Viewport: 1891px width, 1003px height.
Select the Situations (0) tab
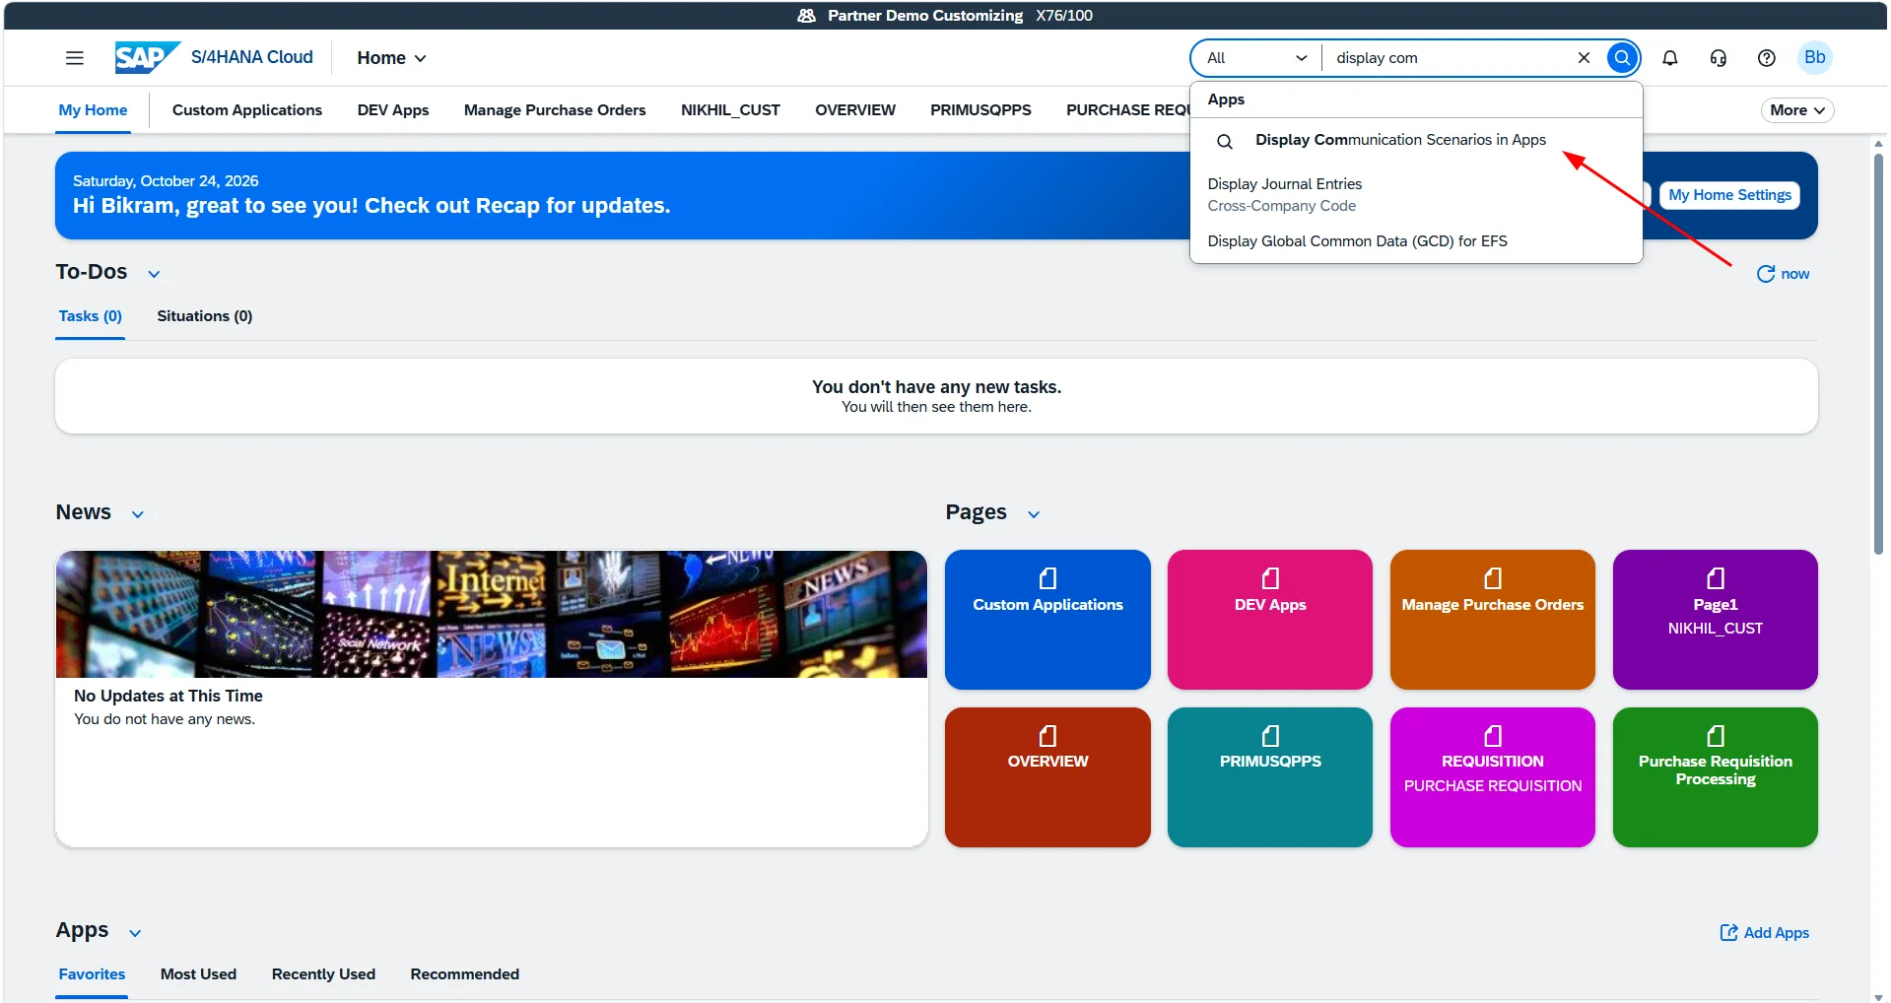pos(205,316)
